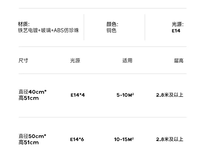The width and height of the screenshot is (205, 158).
Task: Click the 光源 table column header
Action: 75,61
